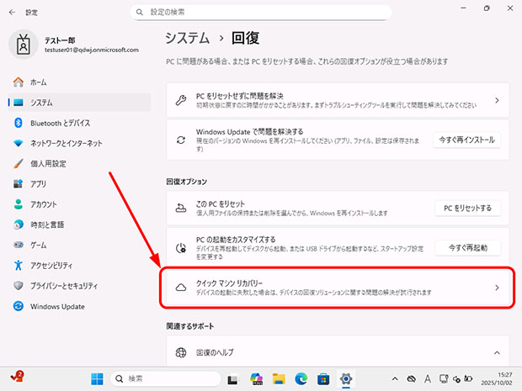Collapse the 回復のヘルプ section
This screenshot has height=391, width=522.
point(497,352)
